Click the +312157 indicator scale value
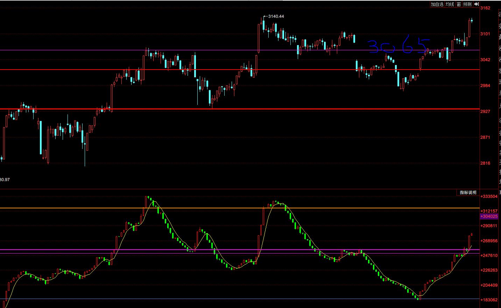This screenshot has height=308, width=501. [489, 211]
